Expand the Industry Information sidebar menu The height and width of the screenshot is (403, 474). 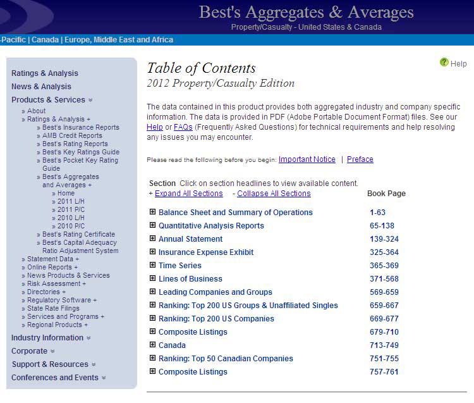click(x=51, y=338)
